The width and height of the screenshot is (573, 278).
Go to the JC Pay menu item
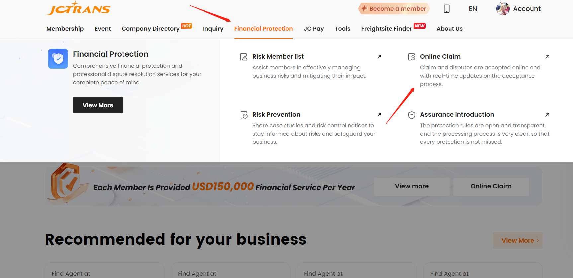[x=314, y=29]
